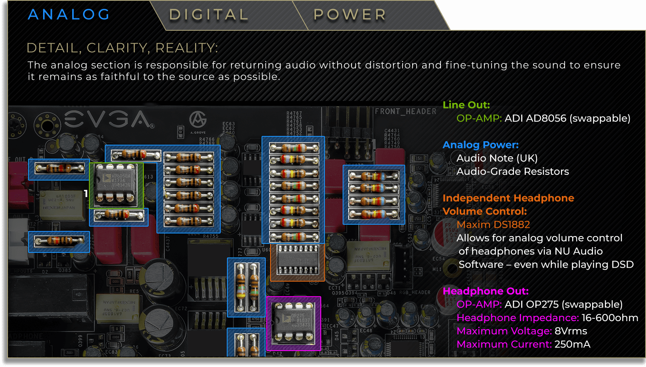Click the orange-highlighted DS1882 volume control chip

pyautogui.click(x=297, y=262)
